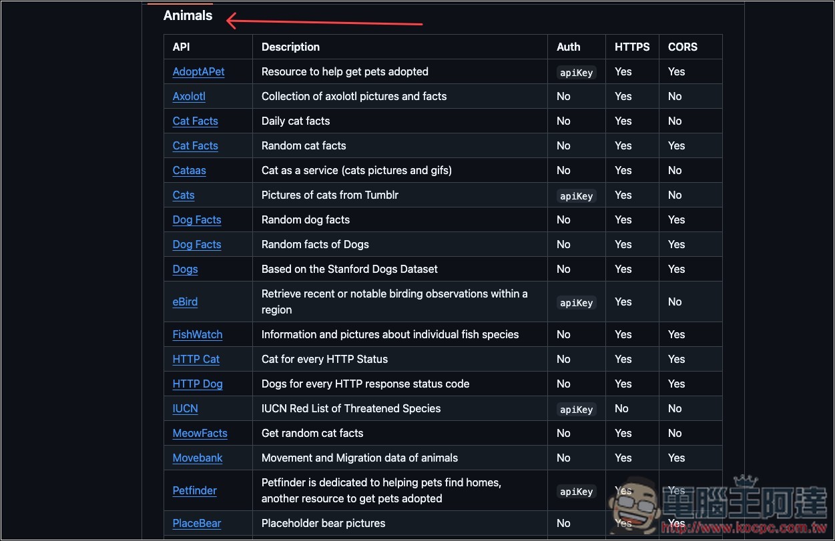Click the apiKey tag in the Cats row
Screen dimensions: 835x541
click(x=577, y=196)
